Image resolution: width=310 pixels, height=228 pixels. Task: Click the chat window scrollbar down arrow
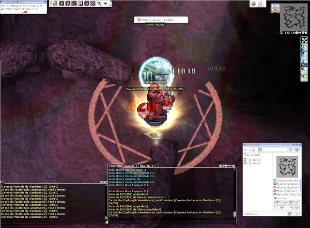coord(234,217)
